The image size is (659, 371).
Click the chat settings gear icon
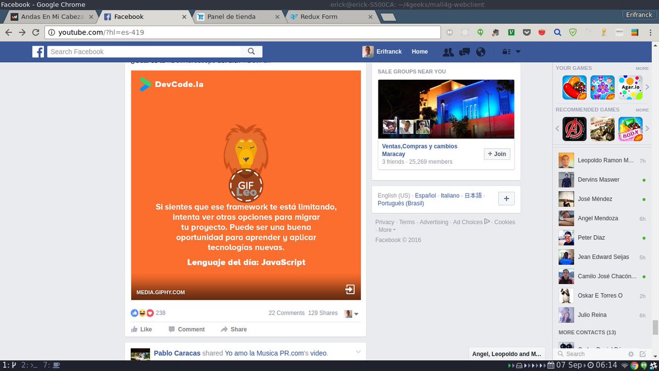(631, 354)
